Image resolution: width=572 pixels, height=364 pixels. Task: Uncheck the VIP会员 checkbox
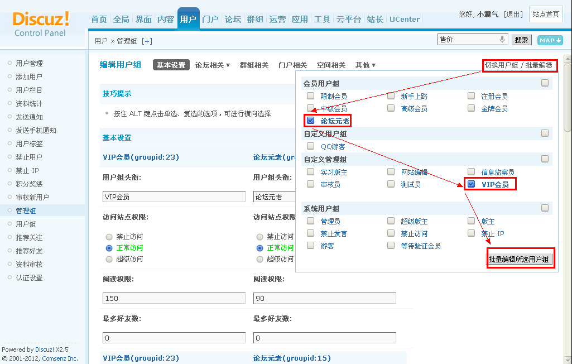point(471,184)
